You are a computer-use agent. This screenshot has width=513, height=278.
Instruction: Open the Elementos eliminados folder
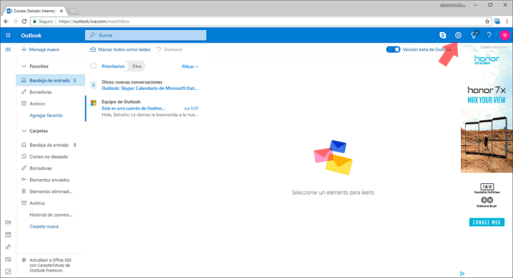51,191
